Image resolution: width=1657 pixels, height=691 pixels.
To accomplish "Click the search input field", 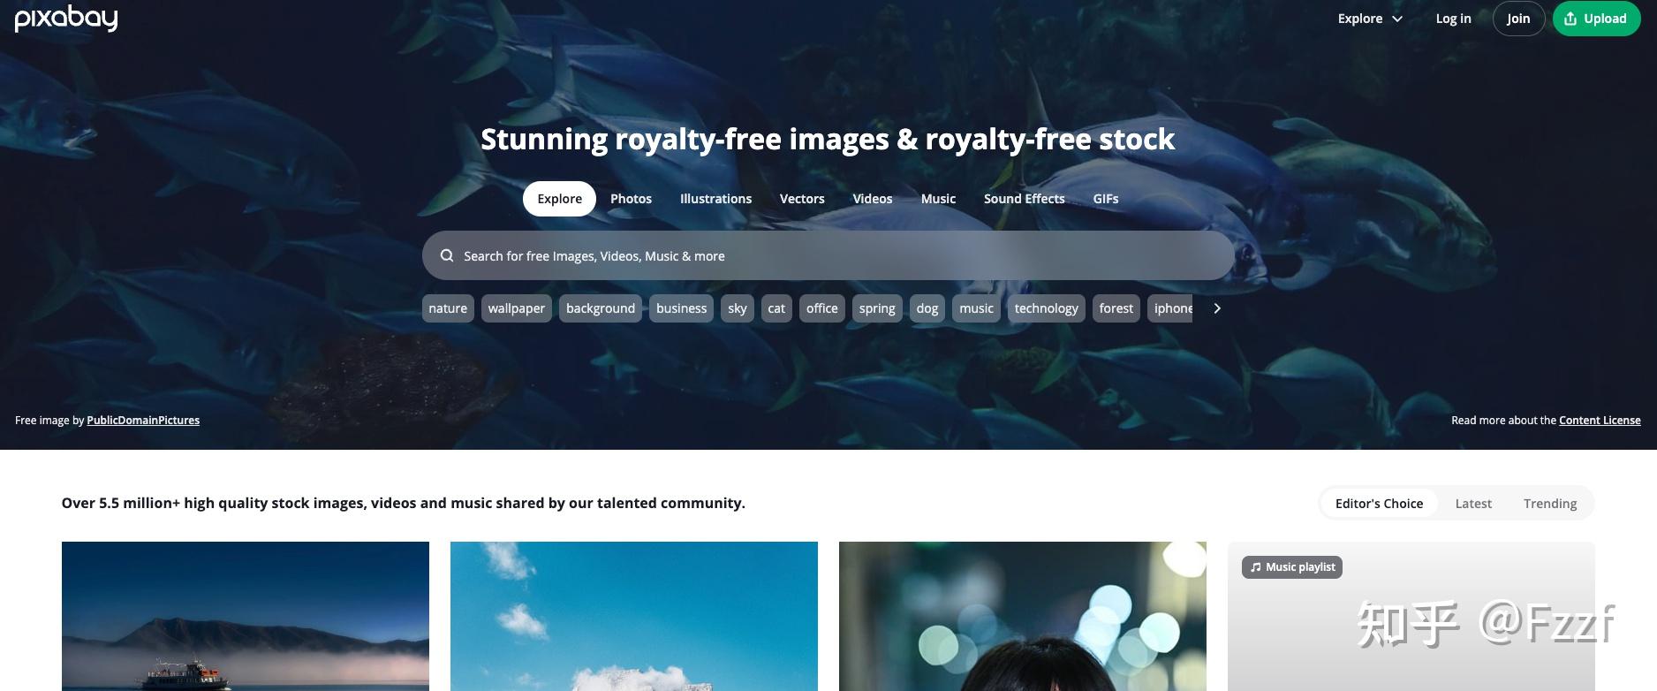I will pos(828,255).
